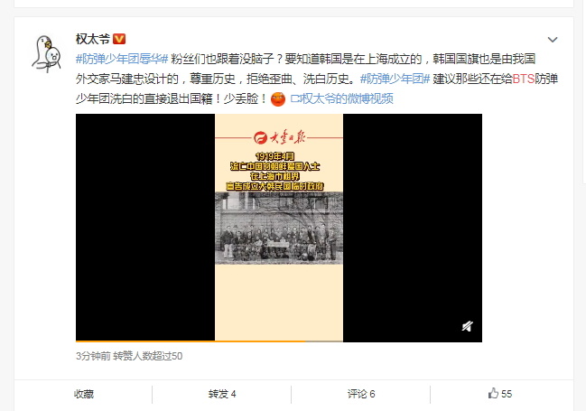This screenshot has width=586, height=411.
Task: Open the post options chevron menu
Action: [x=553, y=39]
